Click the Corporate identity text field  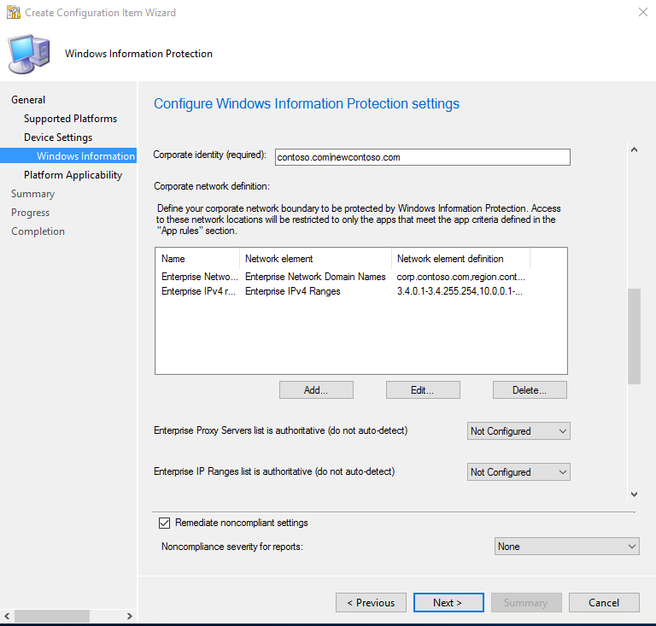422,157
